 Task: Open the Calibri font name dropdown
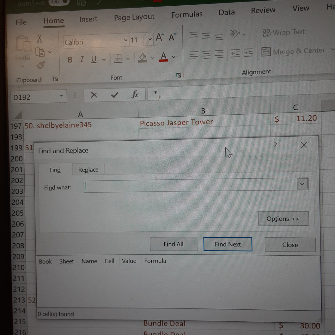pos(126,40)
